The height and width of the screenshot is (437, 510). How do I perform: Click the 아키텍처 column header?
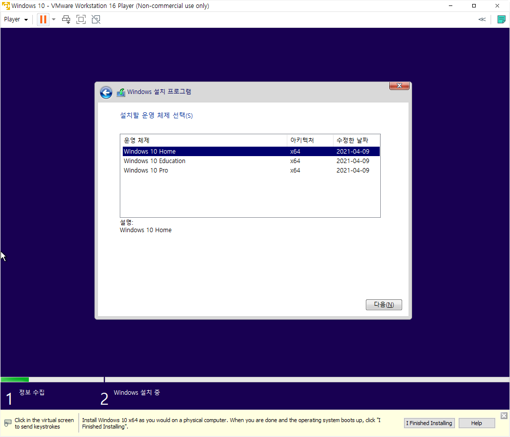point(310,140)
